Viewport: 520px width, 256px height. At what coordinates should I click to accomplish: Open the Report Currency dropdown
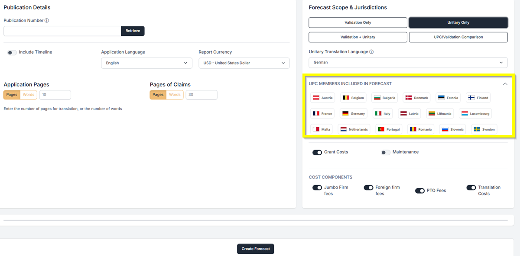pos(244,63)
